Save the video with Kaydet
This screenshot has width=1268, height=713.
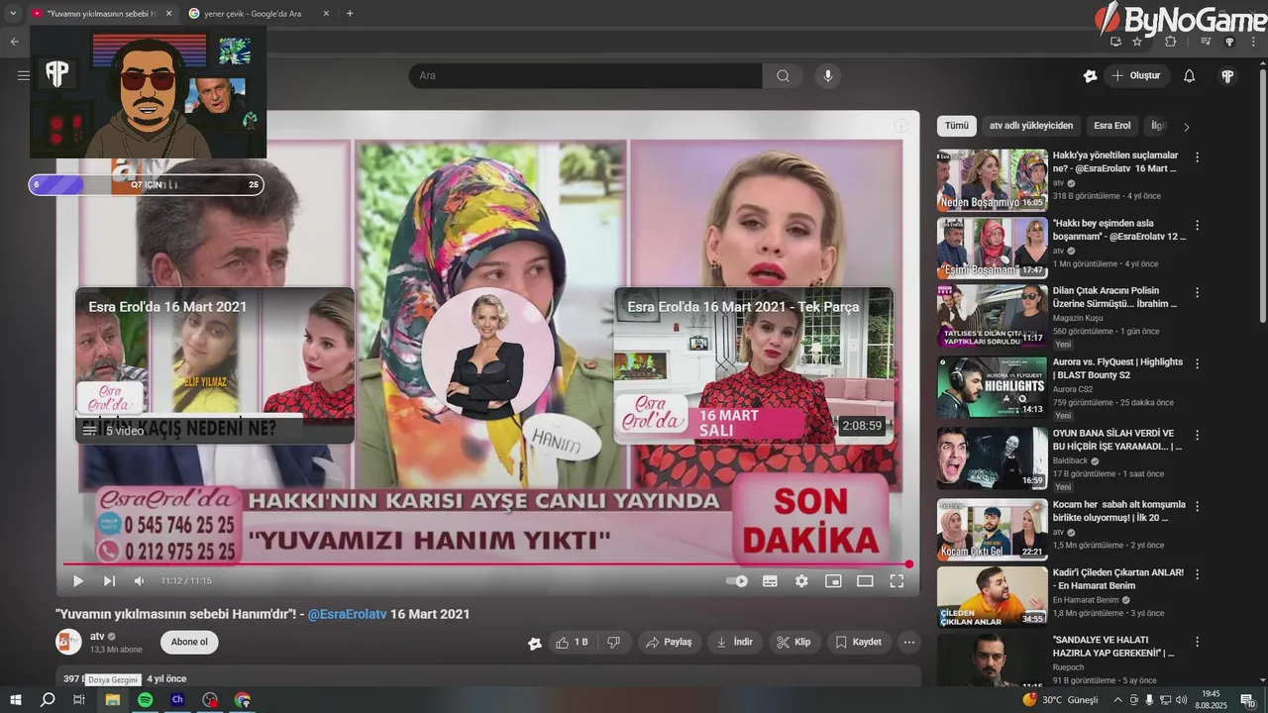pos(858,643)
